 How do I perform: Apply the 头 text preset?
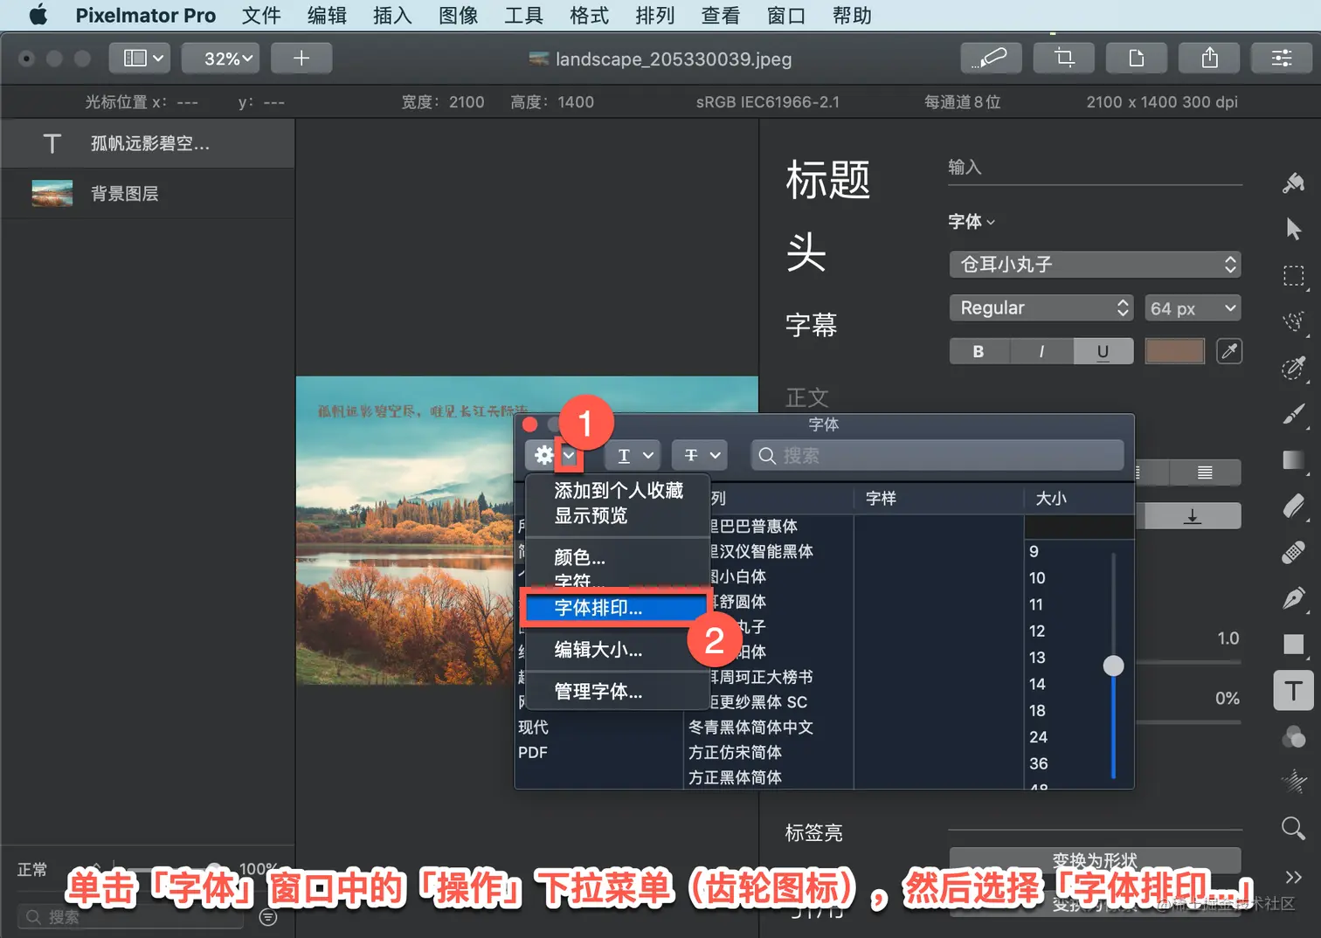tap(806, 252)
